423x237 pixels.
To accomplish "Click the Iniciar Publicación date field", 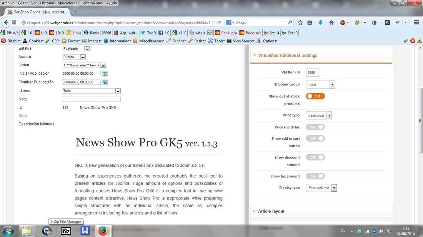I will coord(81,74).
